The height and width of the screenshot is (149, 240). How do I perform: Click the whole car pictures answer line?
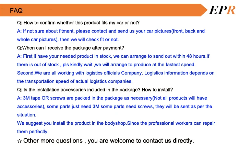point(68,40)
